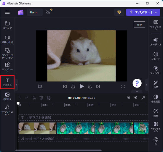Select the テキスト sidebar tool
The image size is (163, 152).
coord(7,82)
